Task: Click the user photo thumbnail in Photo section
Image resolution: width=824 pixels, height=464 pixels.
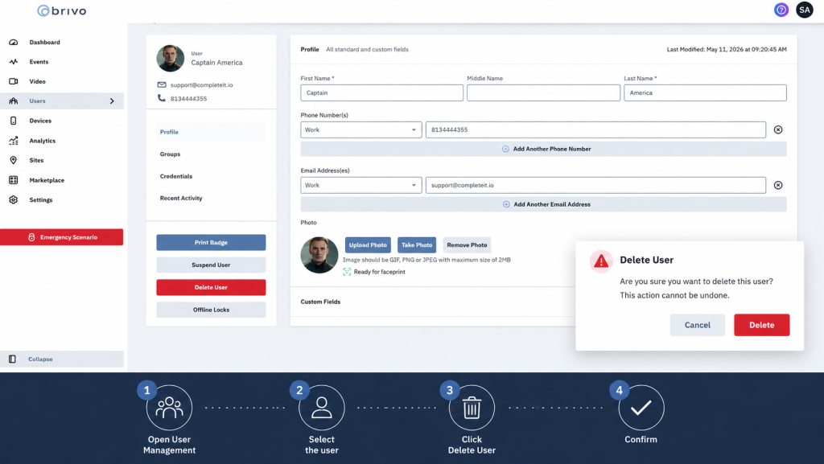Action: [x=319, y=255]
